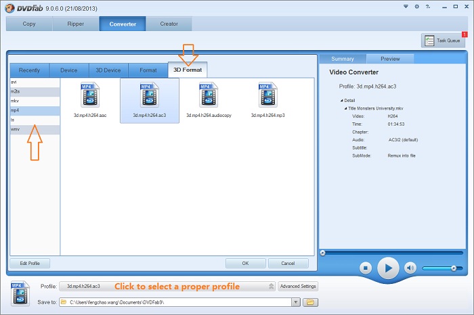
Task: Open the title bar dropdown menu arrow
Action: (406, 6)
